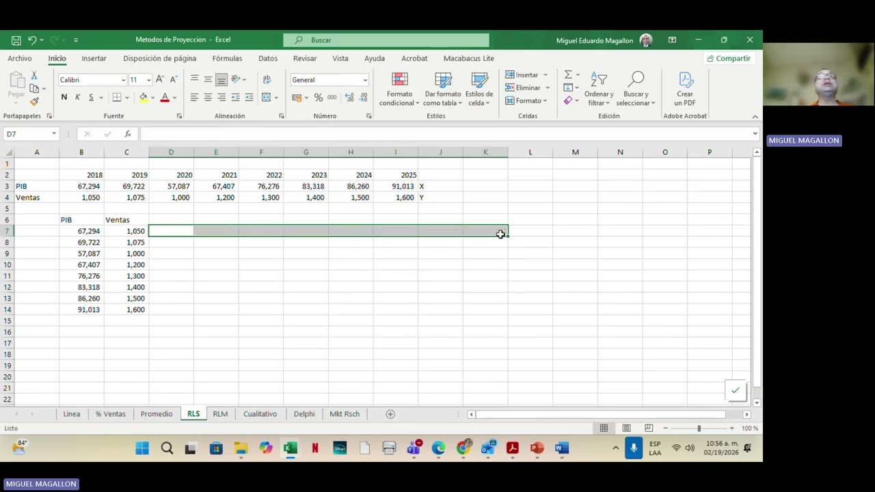
Task: Decrease font size with small A
Action: pyautogui.click(x=173, y=80)
